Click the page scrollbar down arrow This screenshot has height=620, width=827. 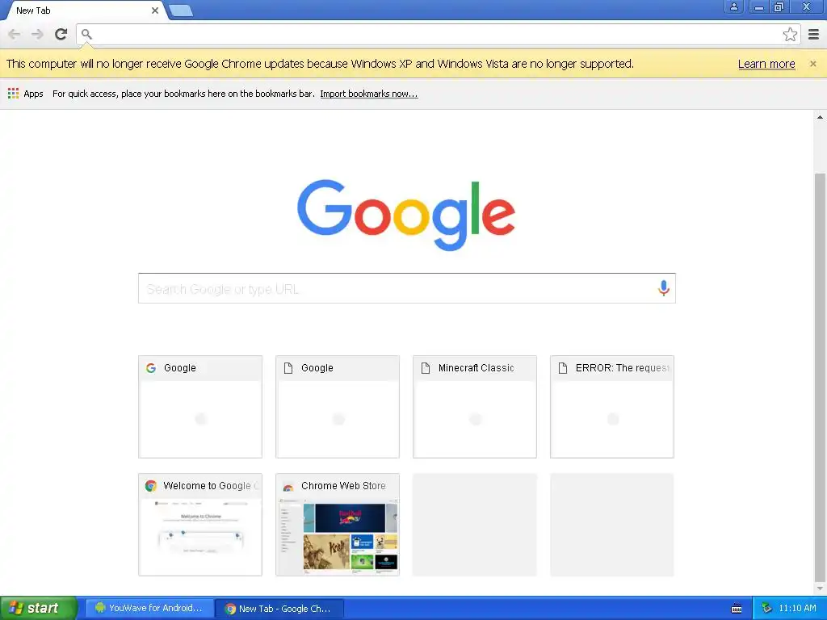[x=820, y=589]
